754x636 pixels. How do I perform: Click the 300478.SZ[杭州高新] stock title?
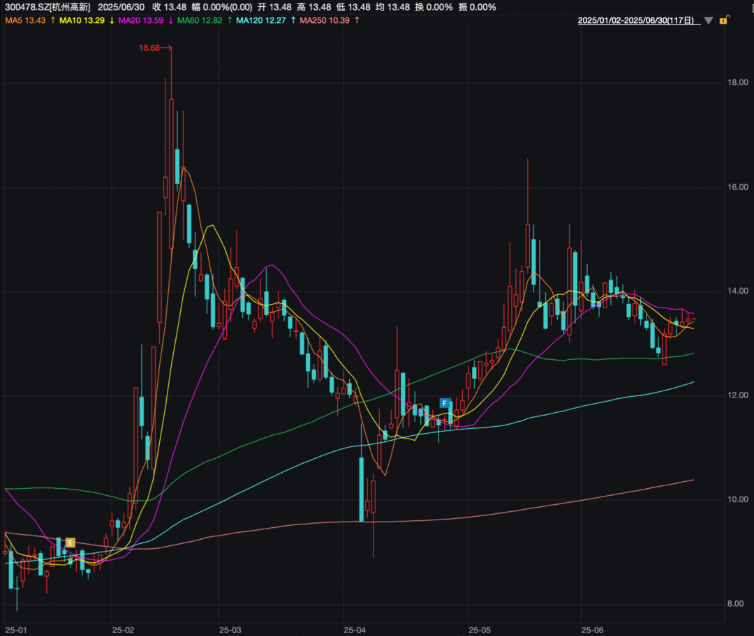click(x=47, y=7)
